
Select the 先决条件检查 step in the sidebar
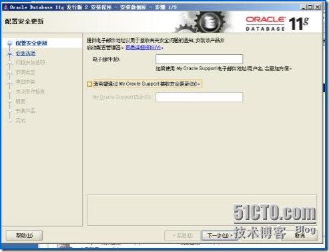[x=30, y=92]
